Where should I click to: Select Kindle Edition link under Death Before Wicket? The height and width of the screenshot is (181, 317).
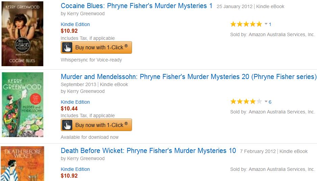[x=75, y=169]
